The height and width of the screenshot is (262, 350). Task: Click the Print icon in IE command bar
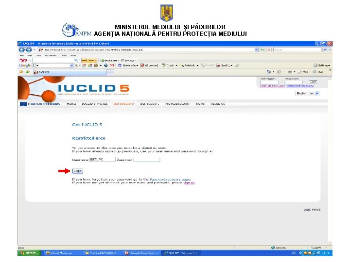tap(290, 72)
